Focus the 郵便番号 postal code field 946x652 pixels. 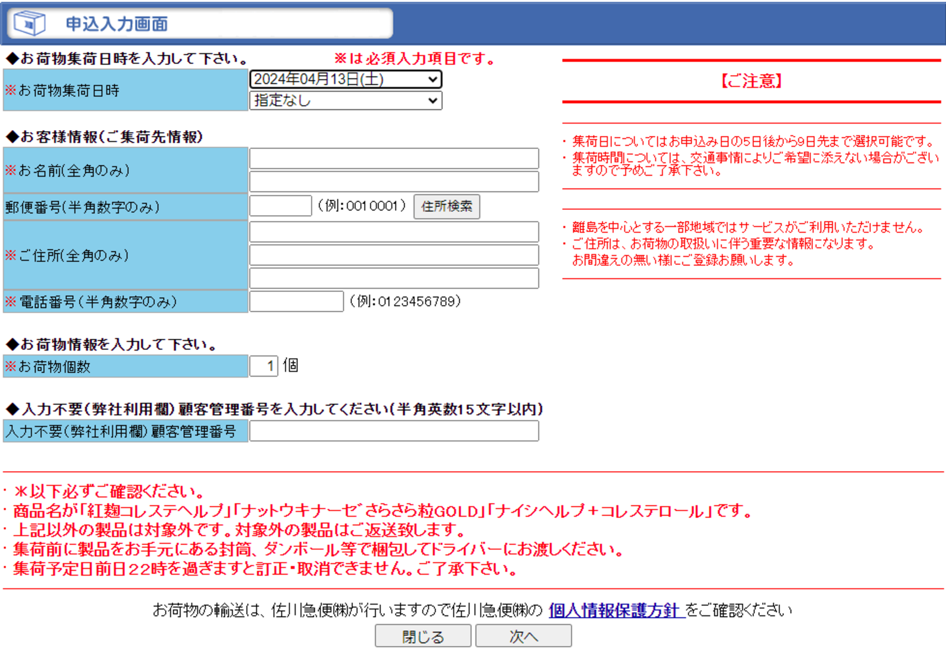(281, 206)
